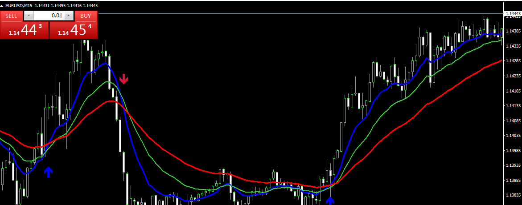Screen dimensions: 522x205
Task: Click the 1.14335 price scale label
Action: [x=513, y=46]
